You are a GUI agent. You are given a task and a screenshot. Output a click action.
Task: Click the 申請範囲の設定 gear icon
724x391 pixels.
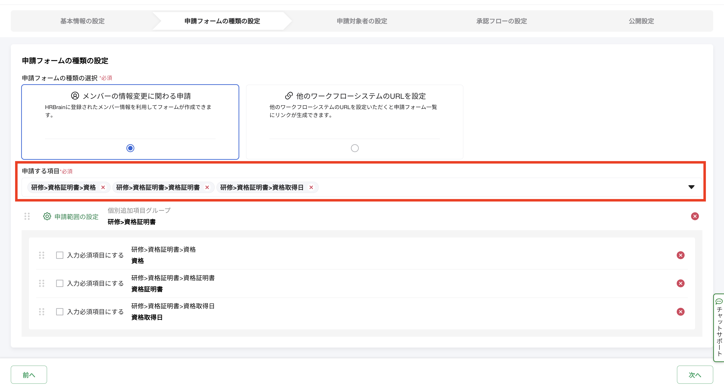tap(47, 217)
